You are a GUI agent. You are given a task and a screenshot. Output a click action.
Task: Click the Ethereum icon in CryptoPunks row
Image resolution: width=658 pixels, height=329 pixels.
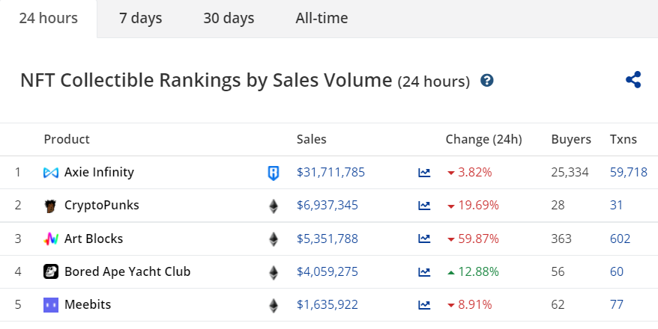274,206
